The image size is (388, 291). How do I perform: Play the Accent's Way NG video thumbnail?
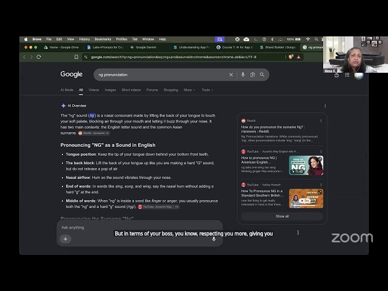pyautogui.click(x=306, y=166)
